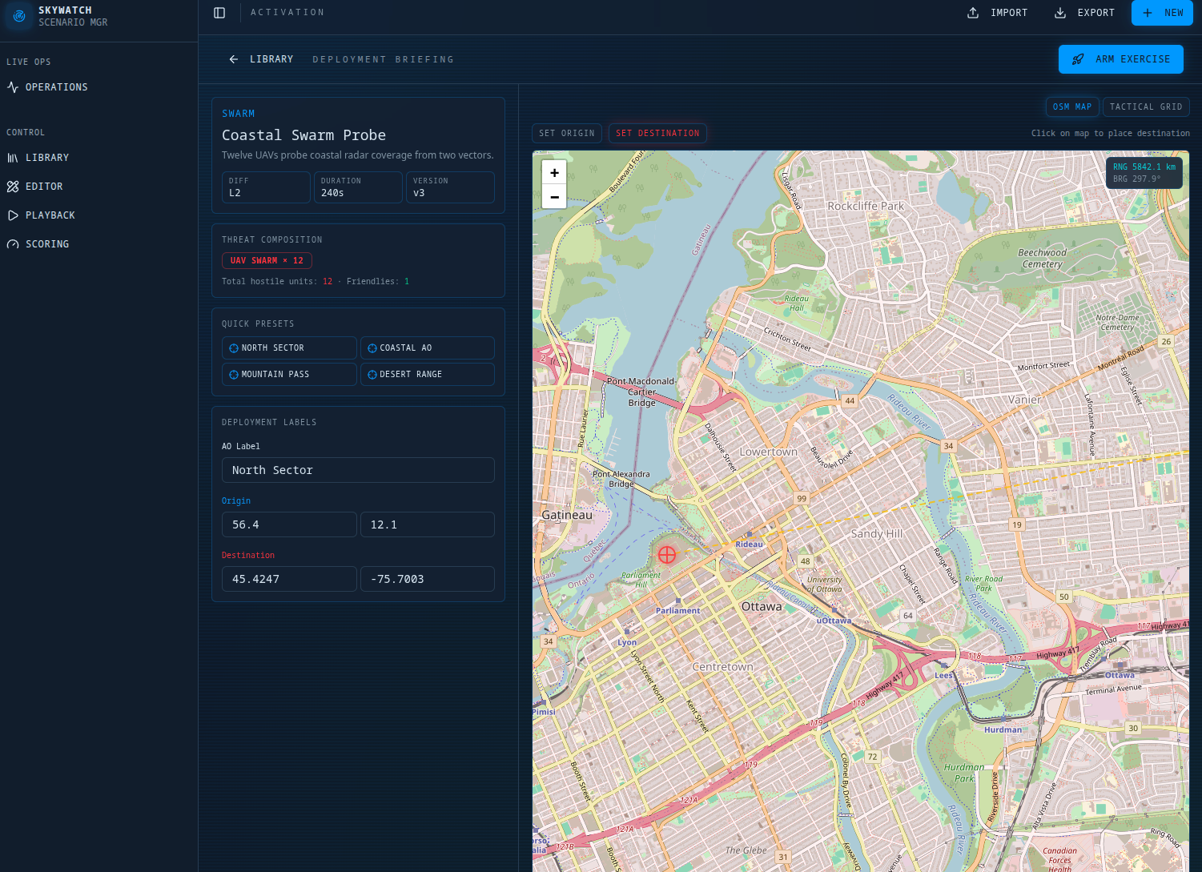Click the Deployment Briefing breadcrumb text

coord(383,59)
